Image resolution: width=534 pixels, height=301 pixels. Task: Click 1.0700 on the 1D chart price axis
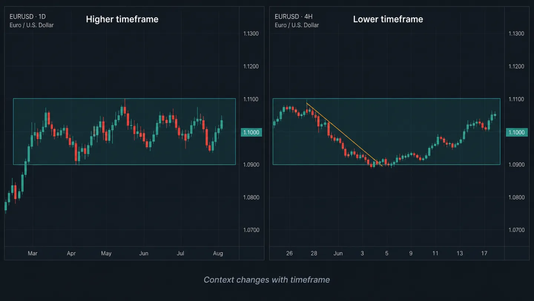coord(251,230)
